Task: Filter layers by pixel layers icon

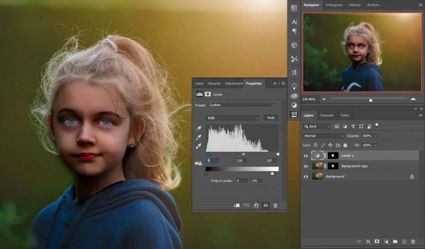Action: point(337,126)
